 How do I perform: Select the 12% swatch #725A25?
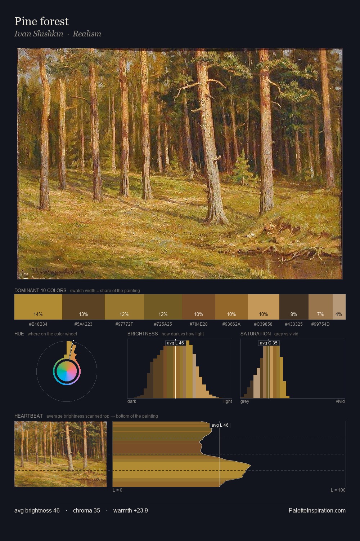[163, 307]
